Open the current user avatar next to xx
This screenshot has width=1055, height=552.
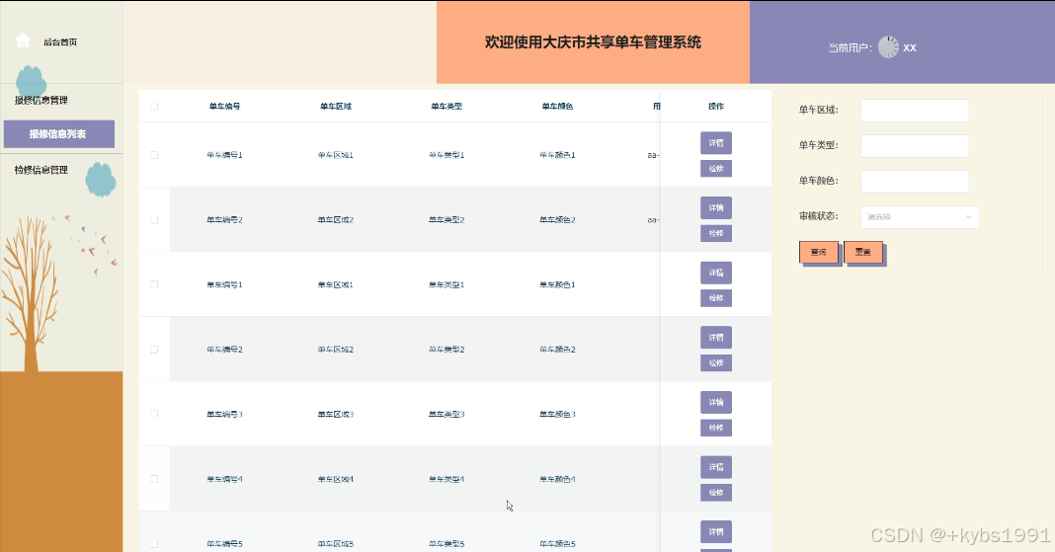(x=888, y=47)
